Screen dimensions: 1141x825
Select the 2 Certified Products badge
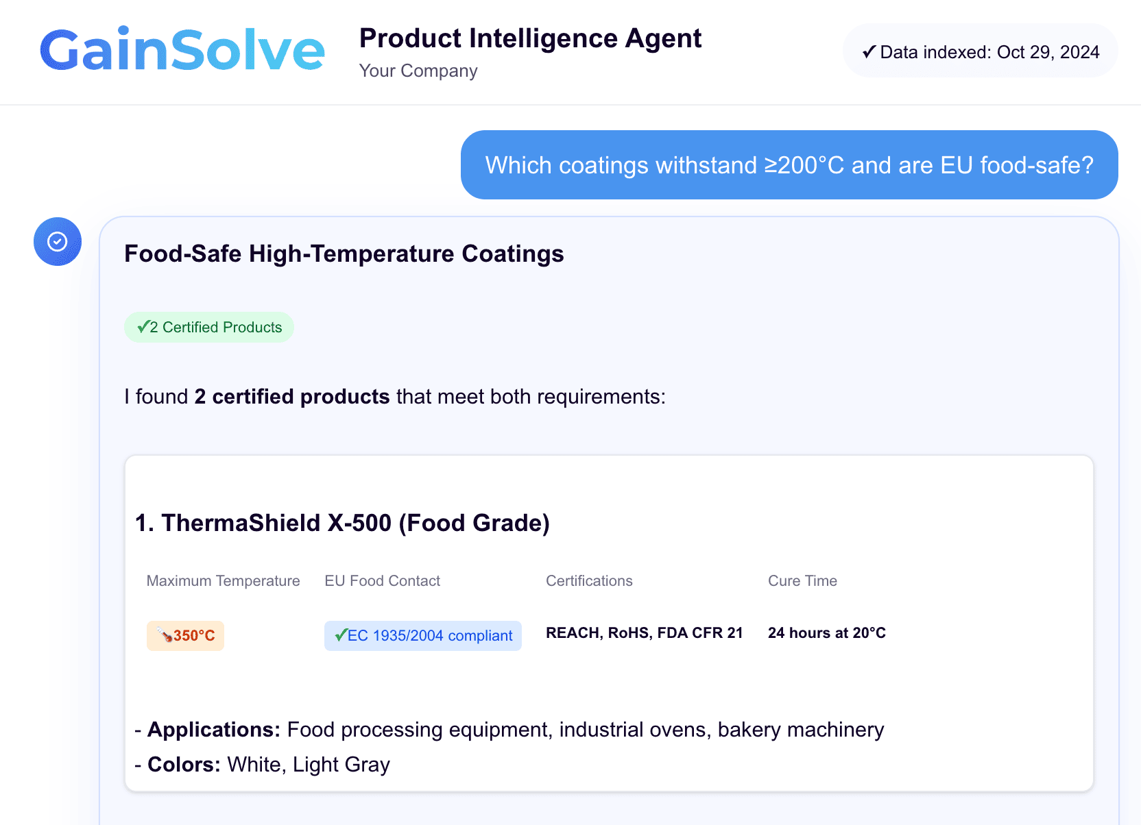click(x=209, y=328)
